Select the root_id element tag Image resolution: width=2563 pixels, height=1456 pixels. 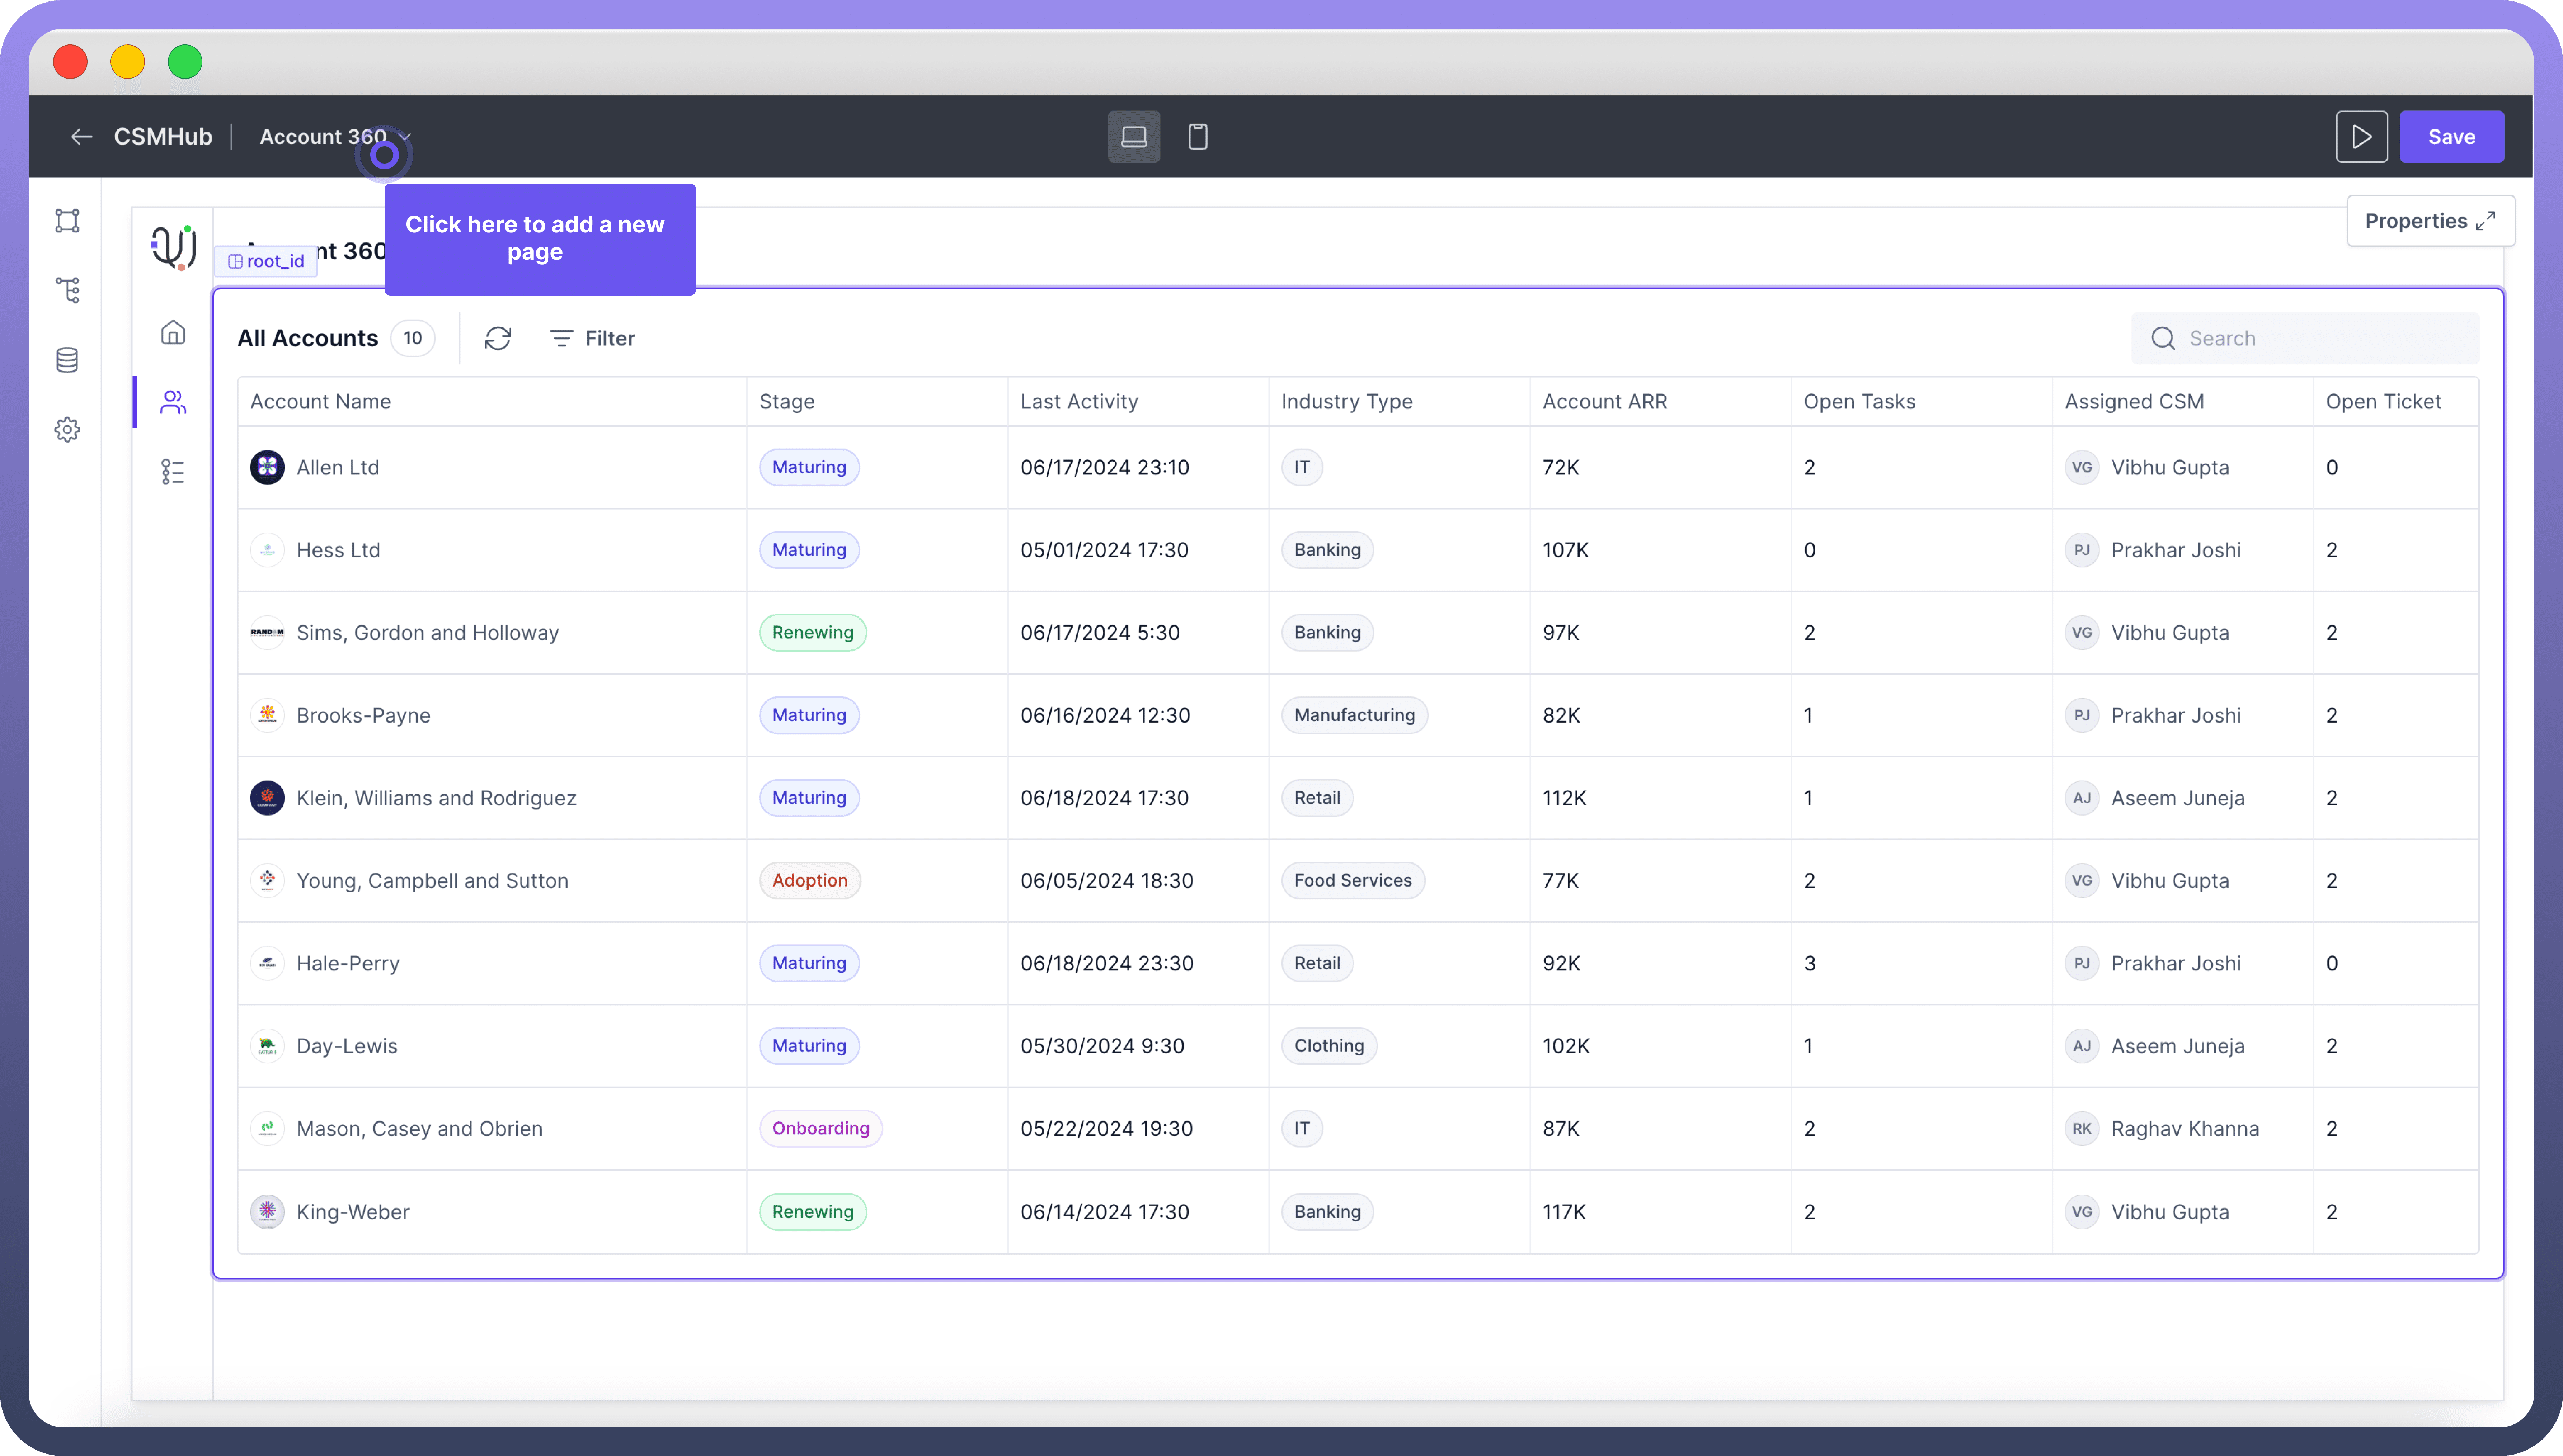coord(266,261)
